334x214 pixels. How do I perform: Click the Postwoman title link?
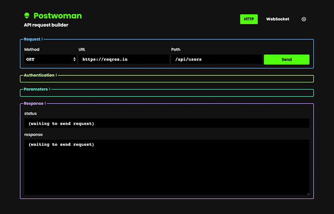coord(57,16)
